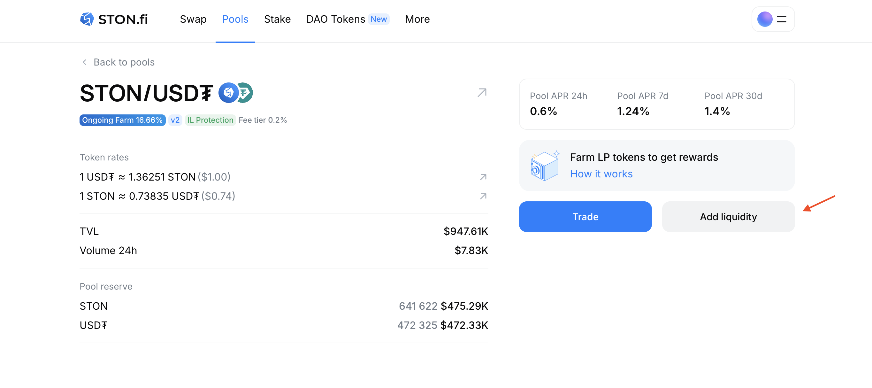
Task: Click Add liquidity button
Action: click(x=728, y=217)
